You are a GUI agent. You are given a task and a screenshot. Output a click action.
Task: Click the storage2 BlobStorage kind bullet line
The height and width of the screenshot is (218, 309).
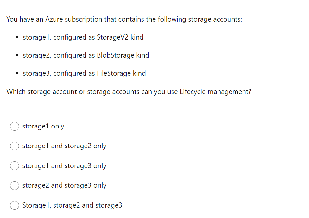(86, 55)
